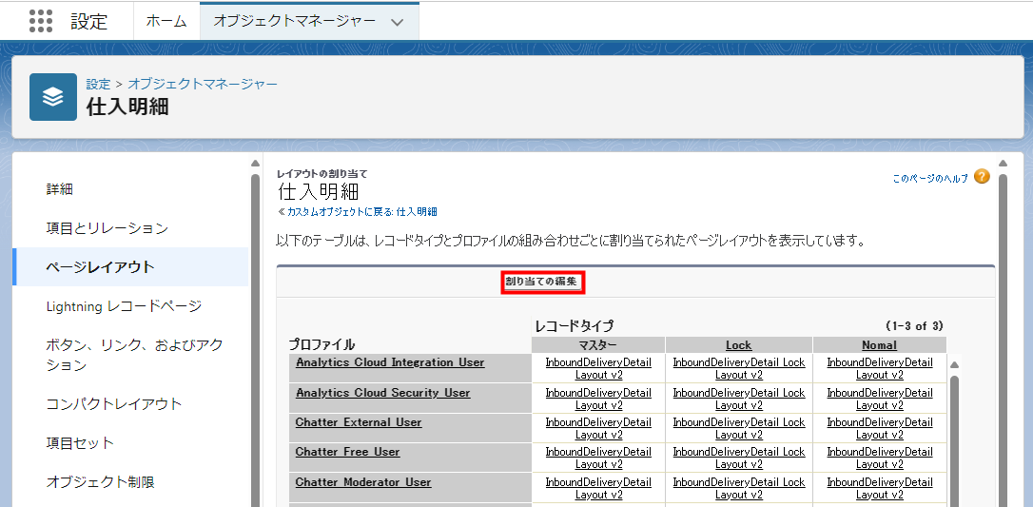This screenshot has height=507, width=1033.
Task: Switch to the ホーム tab
Action: (x=166, y=21)
